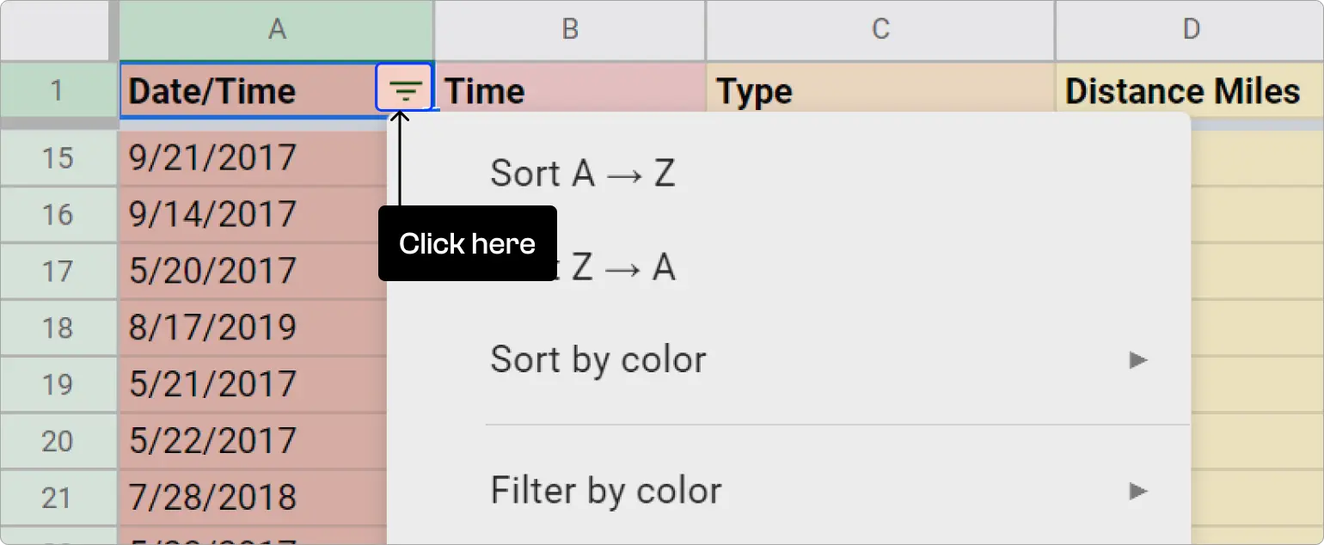Screen dimensions: 1324x545
Task: Select row number 15
Action: (58, 157)
